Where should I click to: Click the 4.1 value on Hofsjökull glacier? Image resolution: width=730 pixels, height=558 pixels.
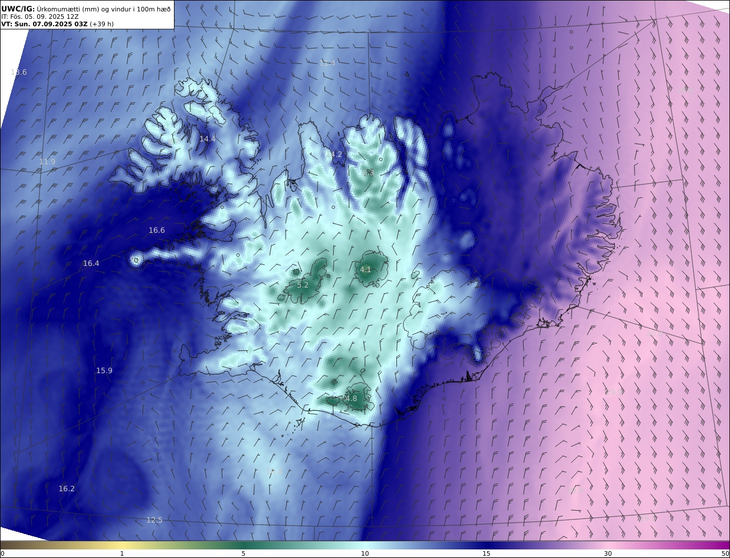pyautogui.click(x=366, y=270)
